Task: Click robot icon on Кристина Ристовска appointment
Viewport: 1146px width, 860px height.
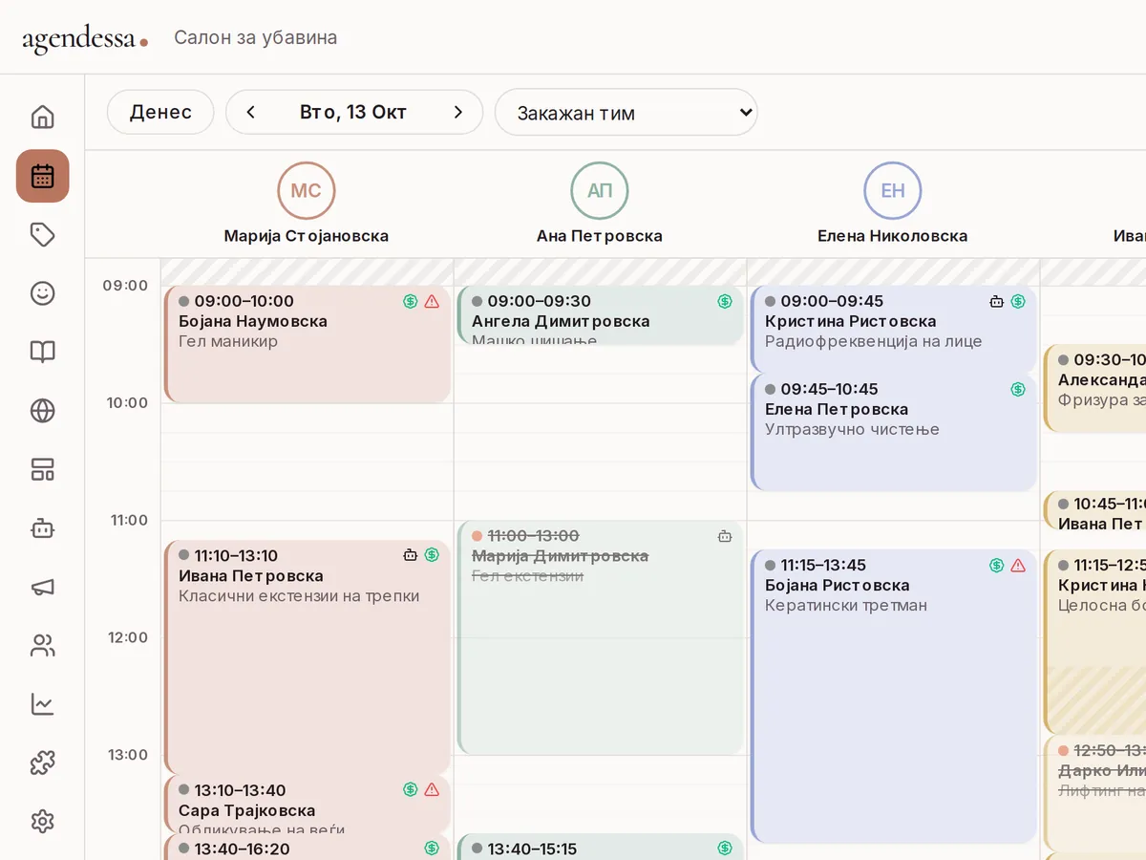Action: tap(997, 301)
